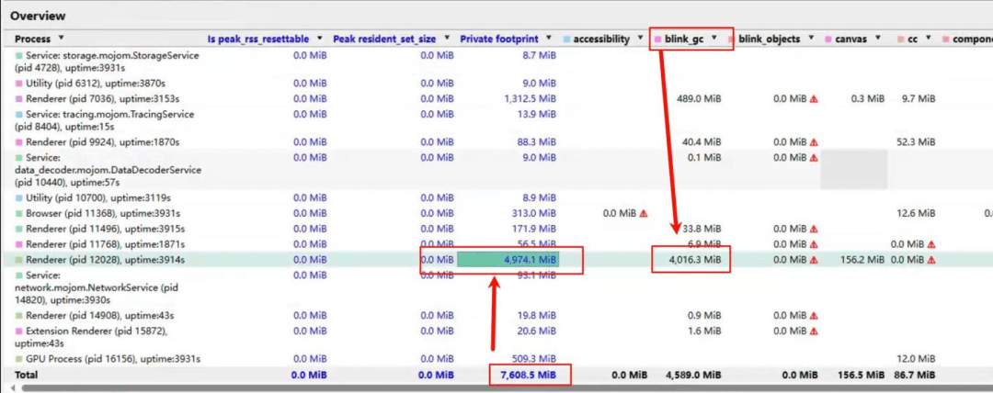The image size is (993, 393).
Task: Open the blink_gc column dropdown arrow
Action: pos(714,39)
